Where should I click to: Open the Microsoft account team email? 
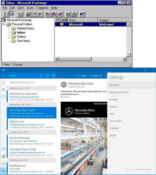[32, 96]
